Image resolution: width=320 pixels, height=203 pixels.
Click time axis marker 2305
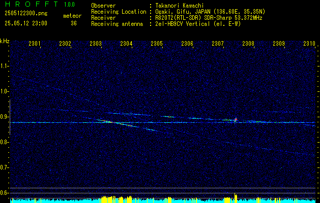tap(157, 43)
